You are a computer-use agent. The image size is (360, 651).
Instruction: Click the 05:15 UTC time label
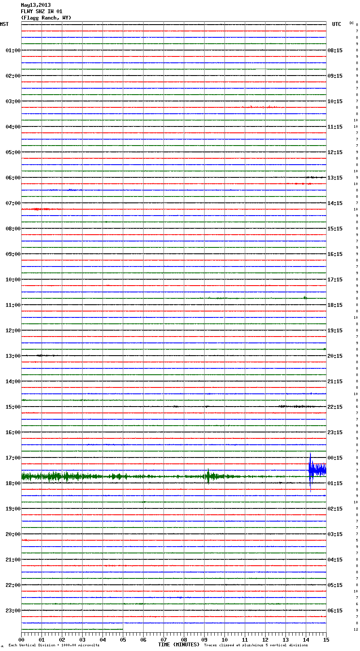pyautogui.click(x=335, y=585)
